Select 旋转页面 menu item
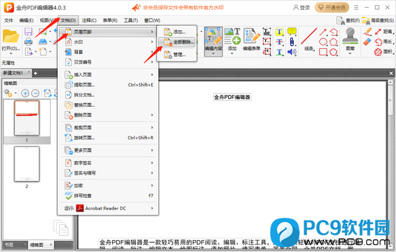This screenshot has width=396, height=252. point(108,138)
